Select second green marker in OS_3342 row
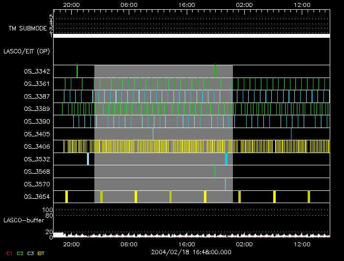Screen dimensions: 344x261 pyautogui.click(x=216, y=71)
